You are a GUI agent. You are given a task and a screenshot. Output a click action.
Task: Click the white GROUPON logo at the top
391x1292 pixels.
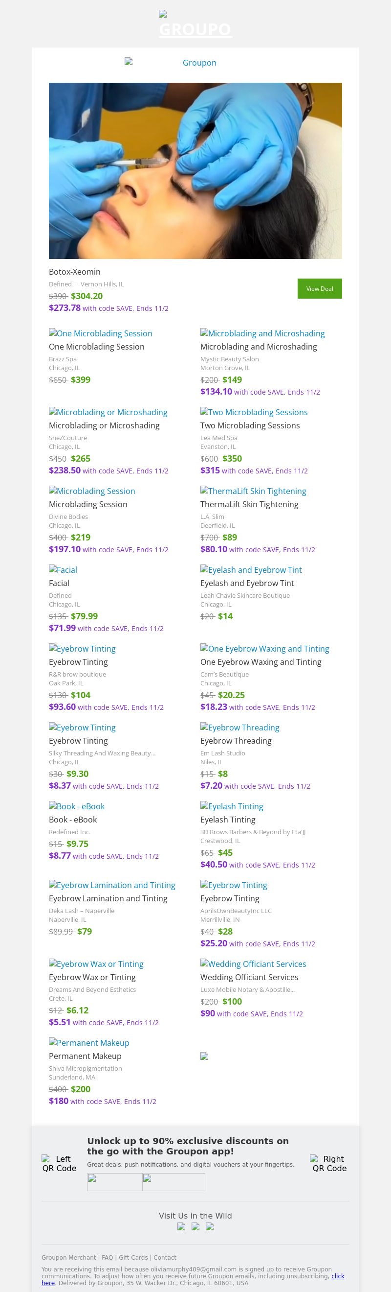(195, 29)
